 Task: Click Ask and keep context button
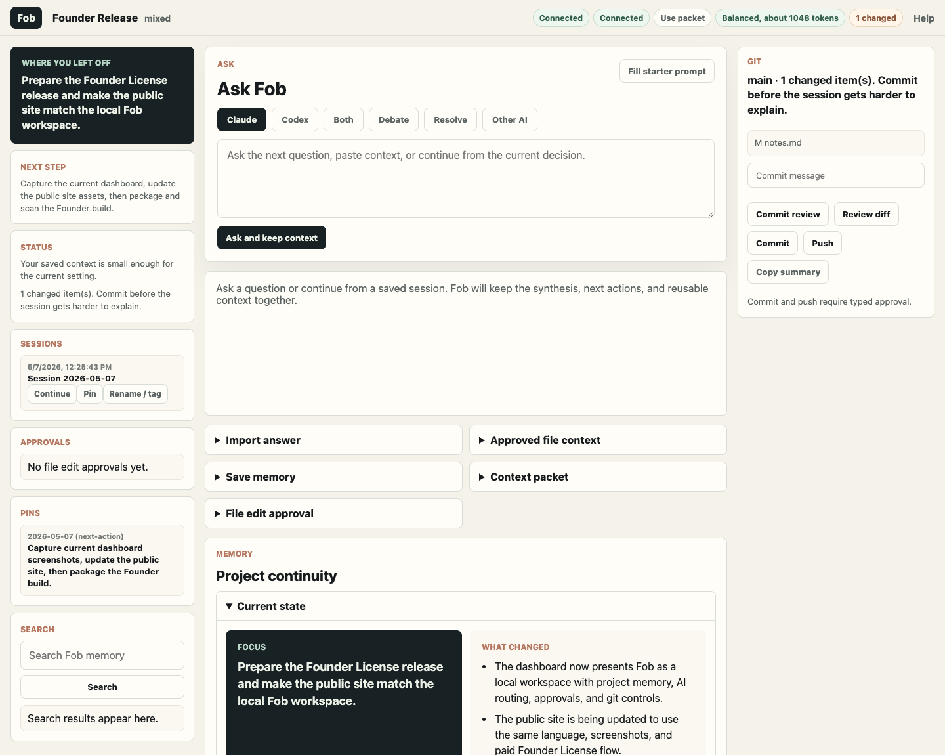pos(272,238)
